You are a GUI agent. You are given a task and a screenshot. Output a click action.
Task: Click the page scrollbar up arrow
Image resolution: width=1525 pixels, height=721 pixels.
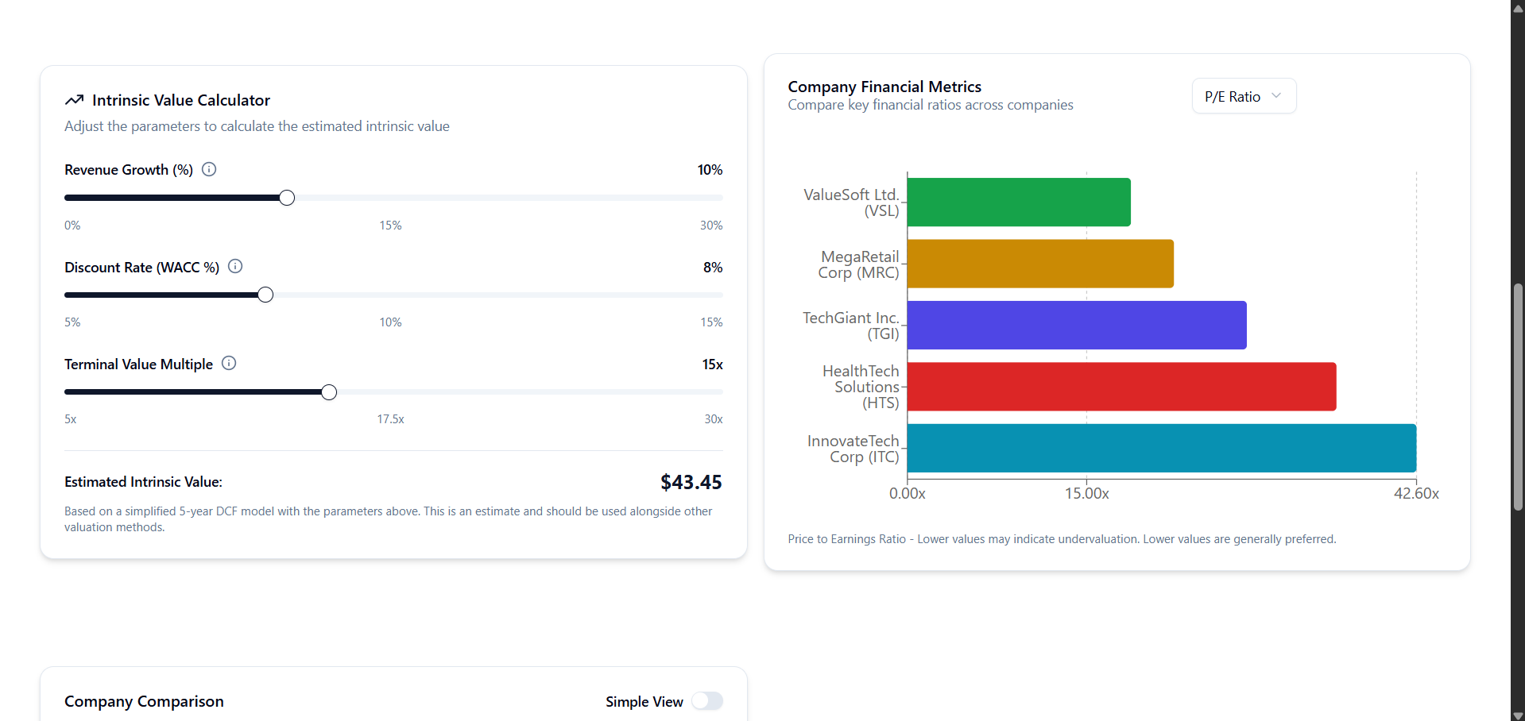click(1518, 7)
